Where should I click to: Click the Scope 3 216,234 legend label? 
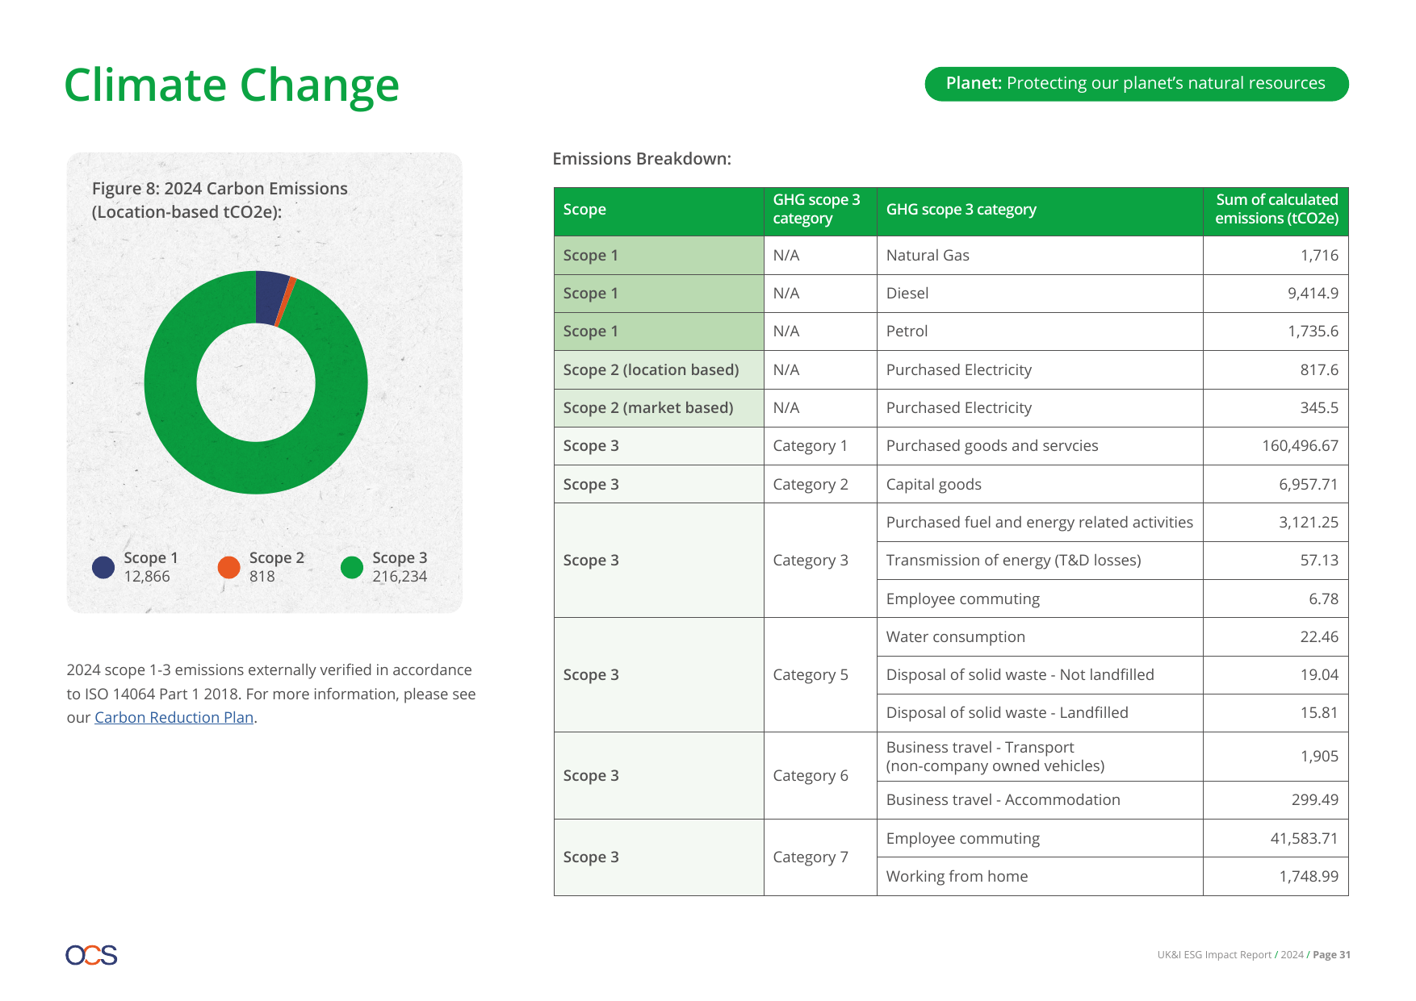[x=400, y=567]
